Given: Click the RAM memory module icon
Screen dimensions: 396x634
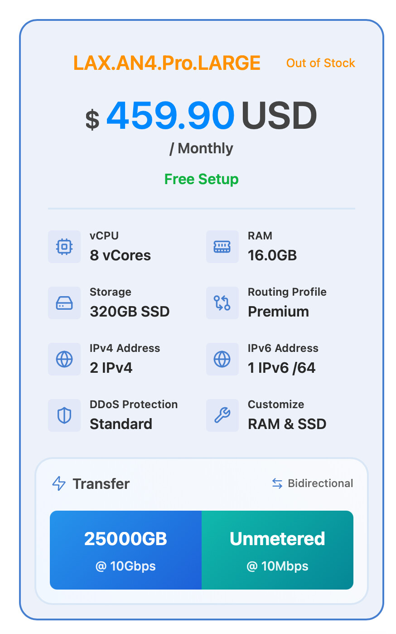Looking at the screenshot, I should [222, 247].
